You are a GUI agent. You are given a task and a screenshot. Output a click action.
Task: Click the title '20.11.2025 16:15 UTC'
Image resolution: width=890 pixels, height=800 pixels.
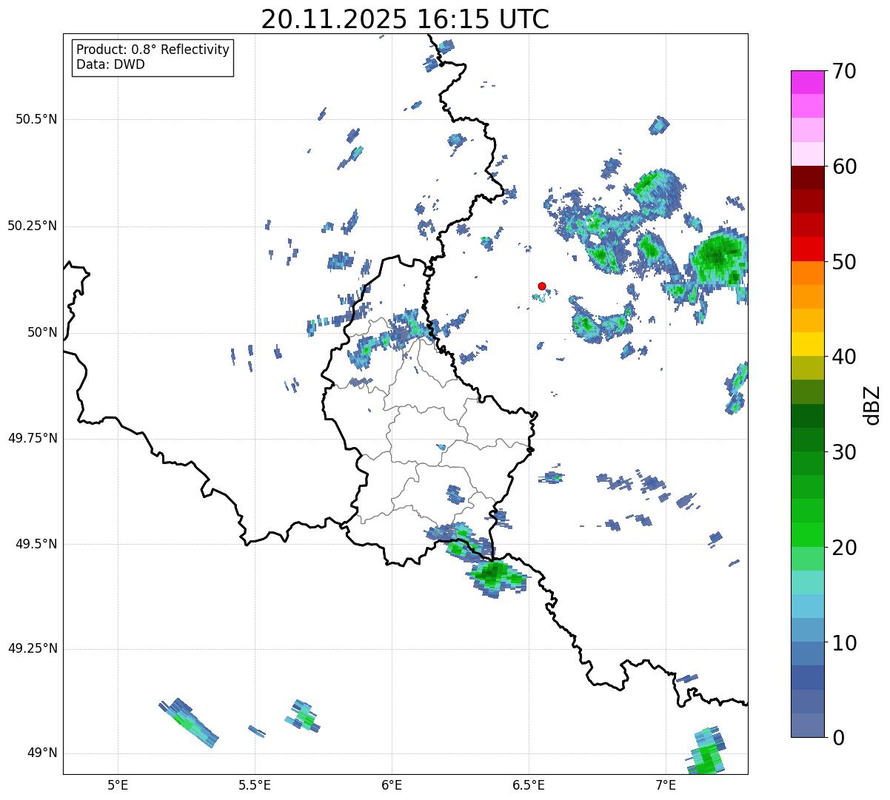click(405, 19)
